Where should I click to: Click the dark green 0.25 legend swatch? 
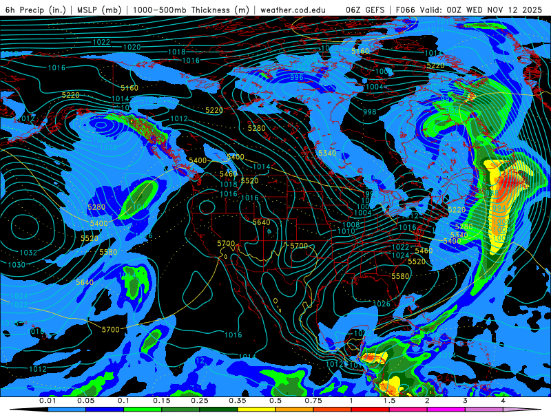pyautogui.click(x=218, y=410)
